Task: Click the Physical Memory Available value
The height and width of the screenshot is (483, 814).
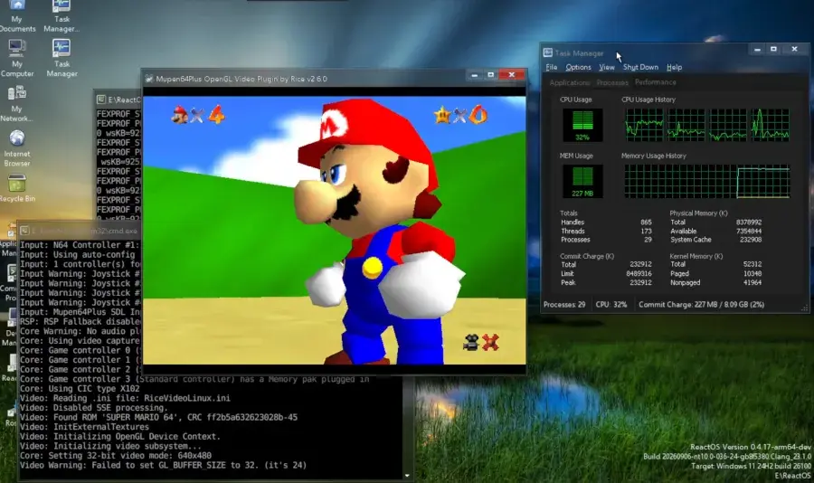Action: point(749,232)
